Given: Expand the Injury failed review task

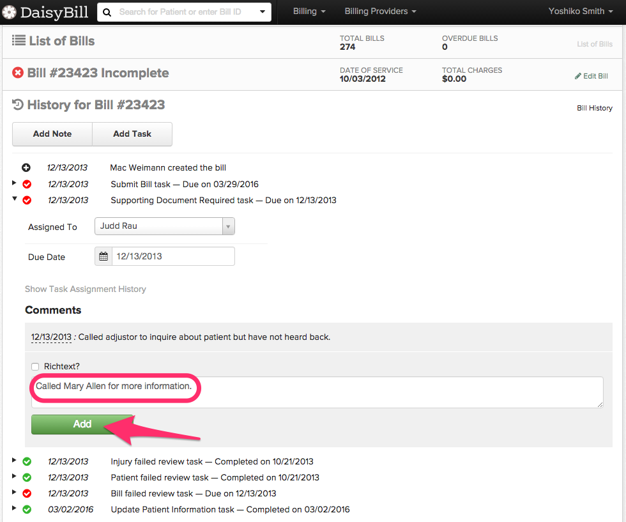Looking at the screenshot, I should click(14, 460).
